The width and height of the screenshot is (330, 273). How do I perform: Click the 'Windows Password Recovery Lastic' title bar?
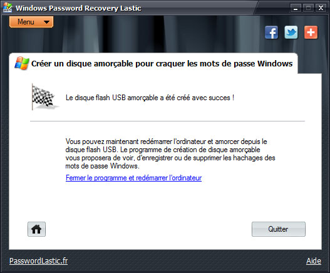pyautogui.click(x=78, y=8)
